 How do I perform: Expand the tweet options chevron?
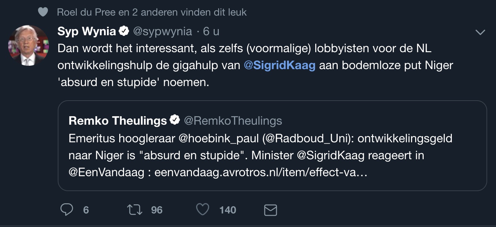click(x=480, y=32)
